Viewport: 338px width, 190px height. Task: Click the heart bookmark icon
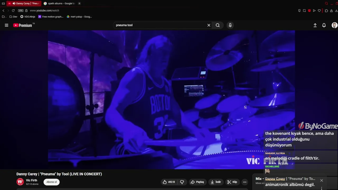pyautogui.click(x=319, y=11)
